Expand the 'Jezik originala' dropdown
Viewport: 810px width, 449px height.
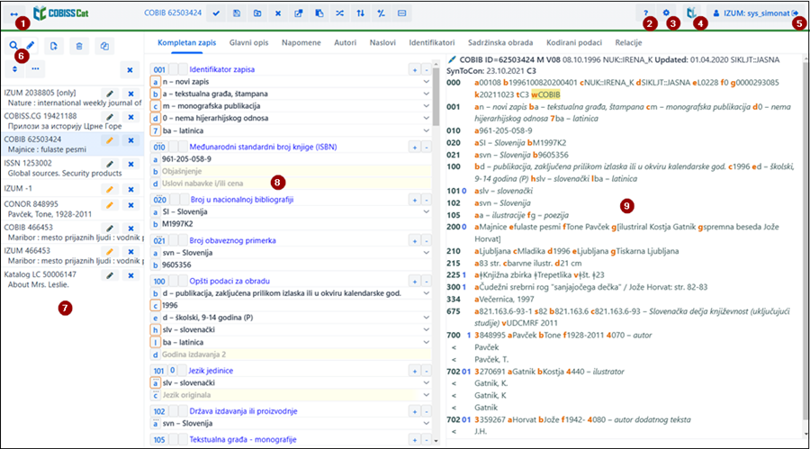click(x=427, y=395)
